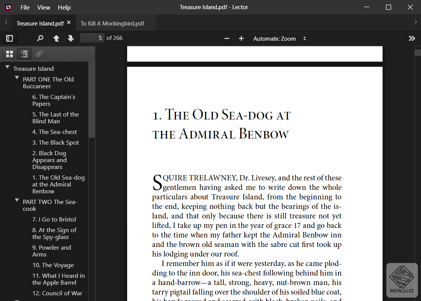The image size is (421, 301).
Task: Open the tools double-chevron menu
Action: [411, 39]
